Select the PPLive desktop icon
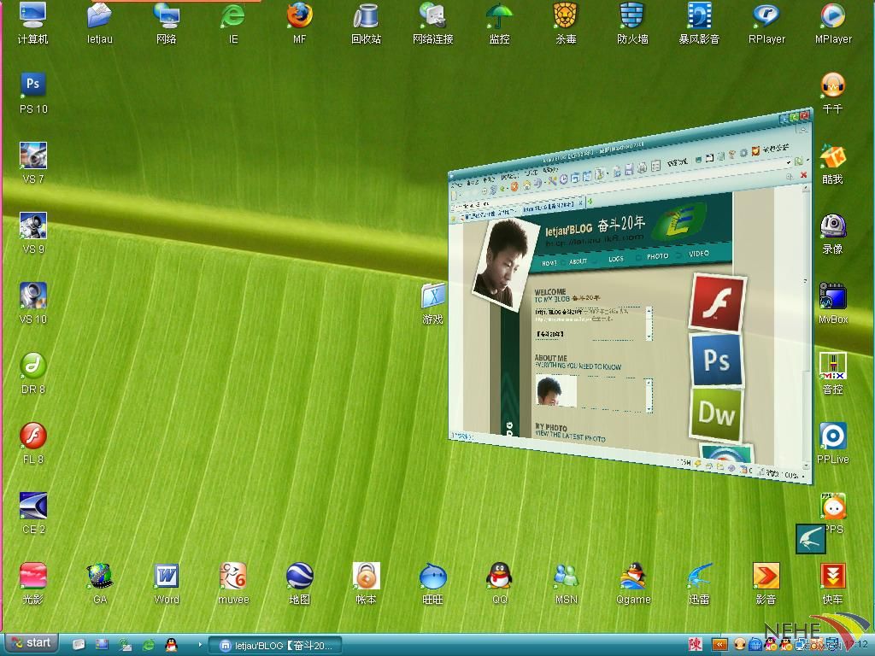This screenshot has width=875, height=656. click(x=832, y=436)
